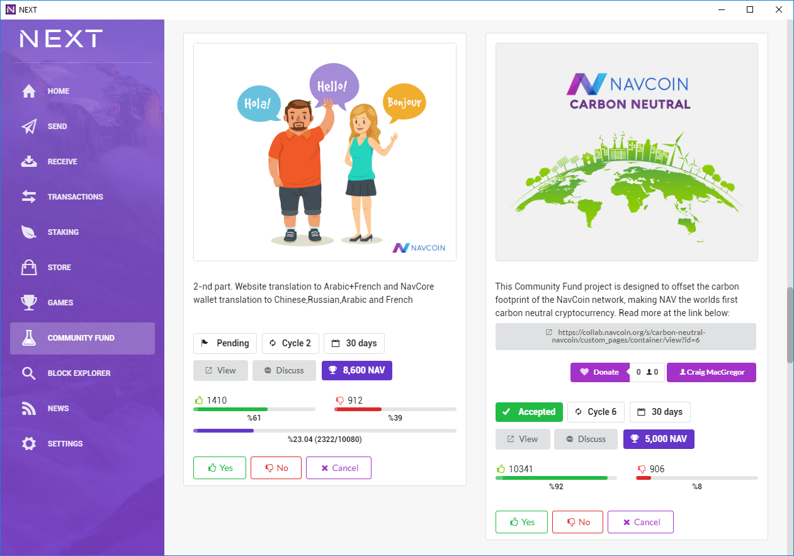
Task: Click the Accepted status badge
Action: tap(529, 412)
